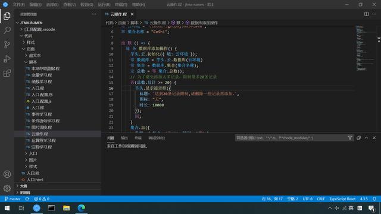Show errors and warnings count
The image size is (381, 214).
(x=42, y=199)
